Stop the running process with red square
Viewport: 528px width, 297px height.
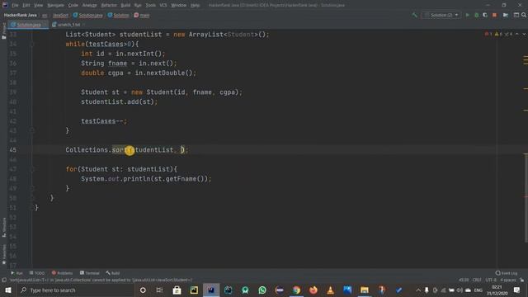[x=494, y=15]
